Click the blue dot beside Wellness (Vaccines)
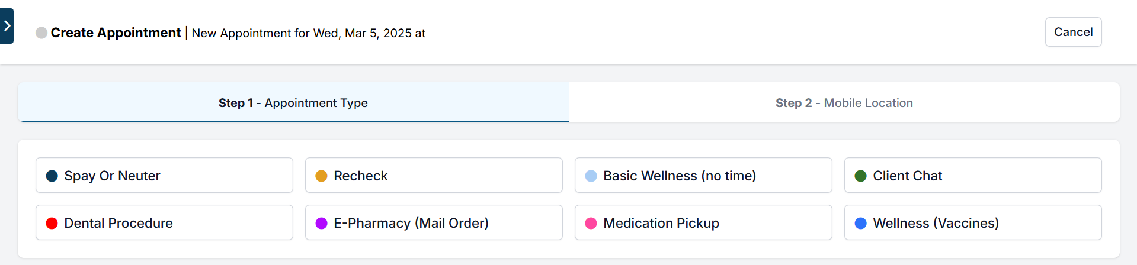1137x265 pixels. 861,223
